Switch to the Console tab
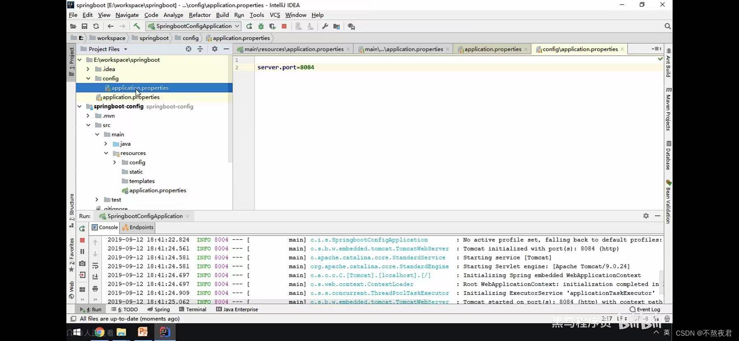 (x=105, y=227)
